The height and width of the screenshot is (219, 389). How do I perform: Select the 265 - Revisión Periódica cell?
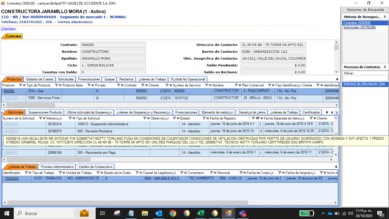tap(113, 131)
